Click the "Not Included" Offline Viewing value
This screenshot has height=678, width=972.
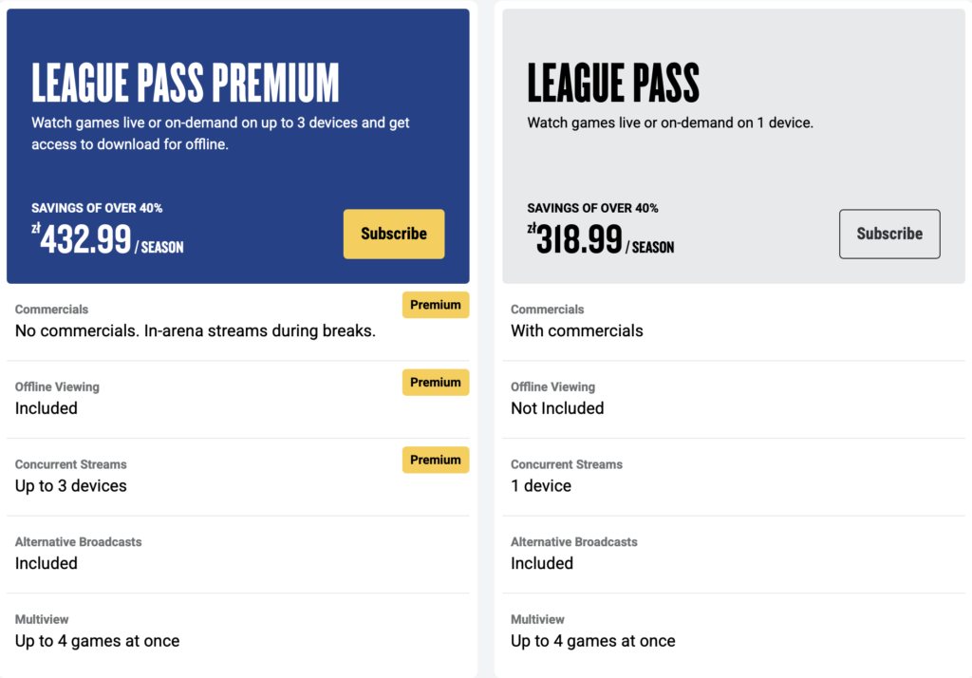(x=557, y=408)
